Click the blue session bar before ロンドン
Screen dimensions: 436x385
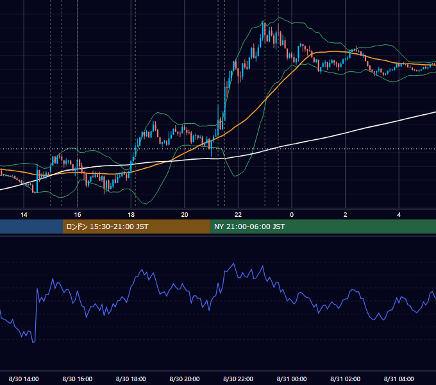pyautogui.click(x=31, y=227)
